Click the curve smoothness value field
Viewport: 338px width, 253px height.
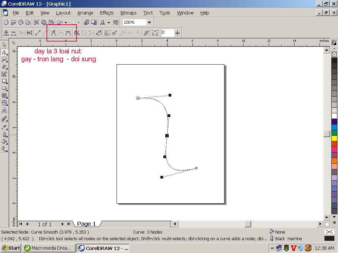pos(167,33)
